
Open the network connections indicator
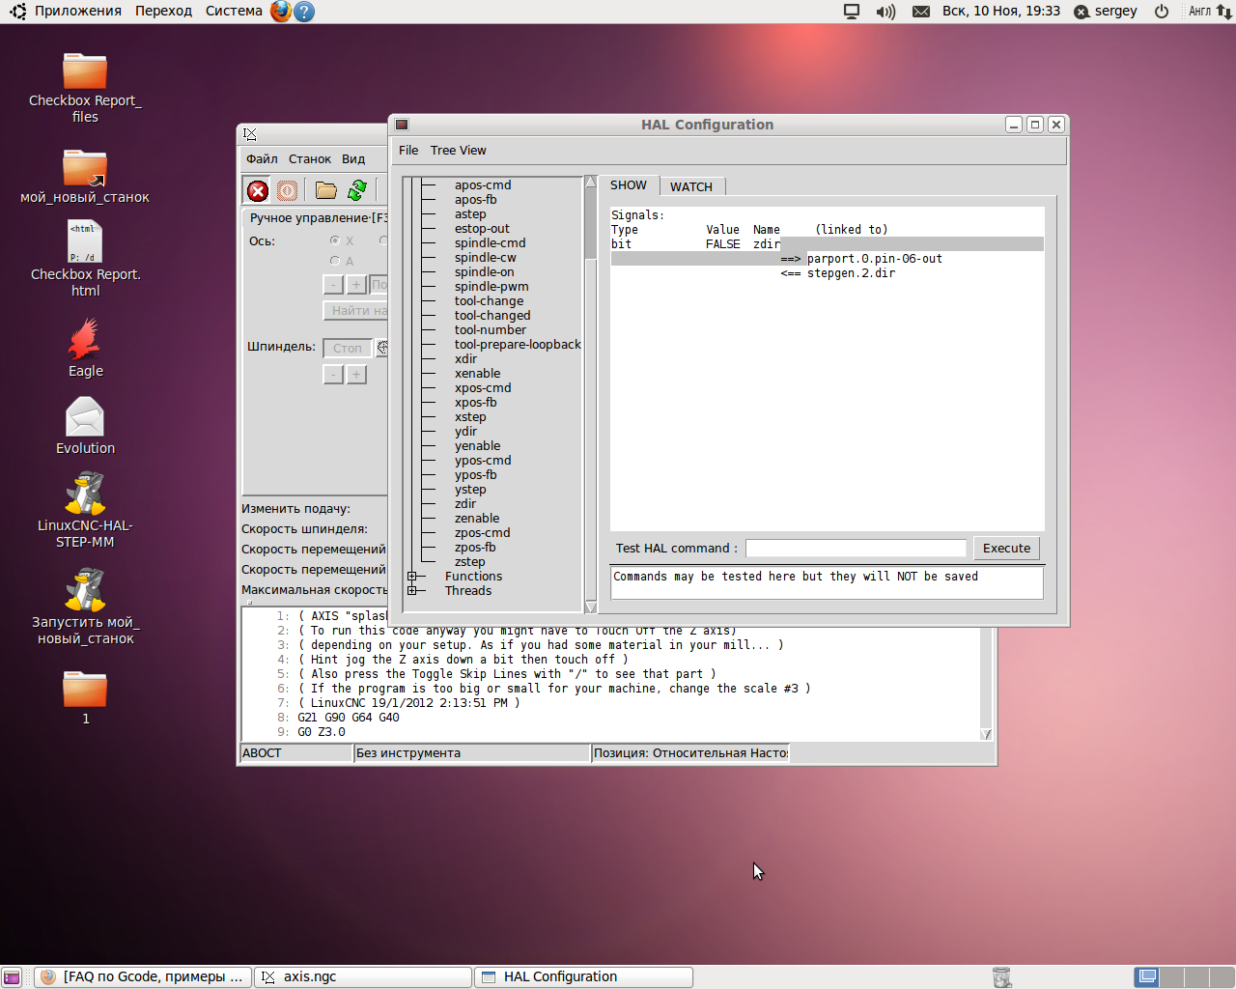pos(1223,12)
